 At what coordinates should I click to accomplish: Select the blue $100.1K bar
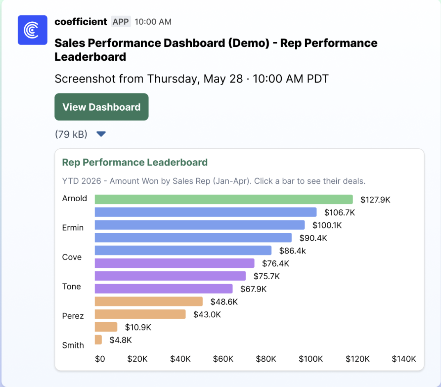point(200,225)
